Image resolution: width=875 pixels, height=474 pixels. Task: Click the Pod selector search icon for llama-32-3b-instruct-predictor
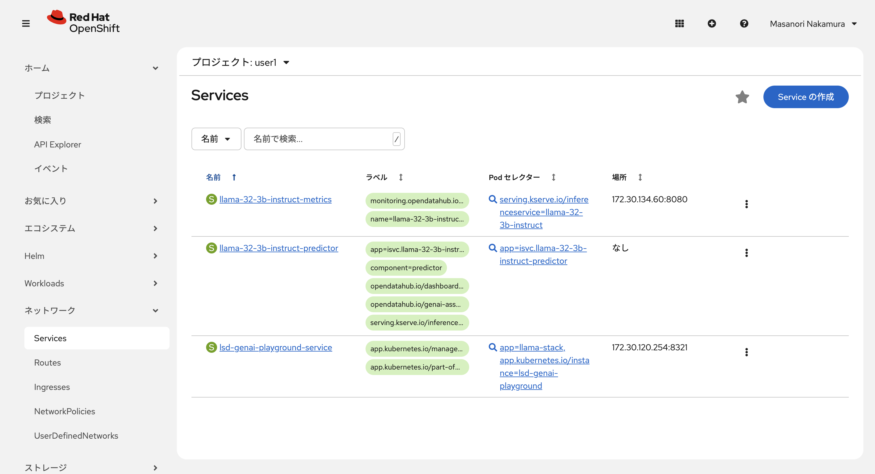(x=492, y=248)
